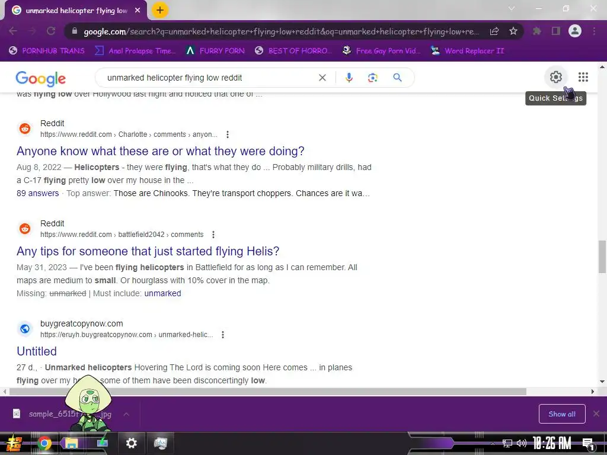Open File Explorer from taskbar

tap(72, 443)
